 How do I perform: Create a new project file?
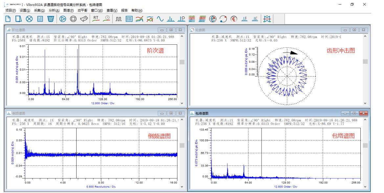[x=8, y=19]
